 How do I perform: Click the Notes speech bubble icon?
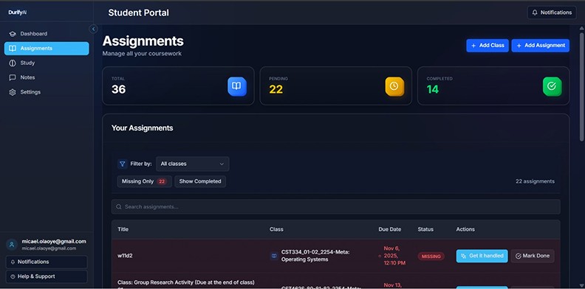coord(13,77)
